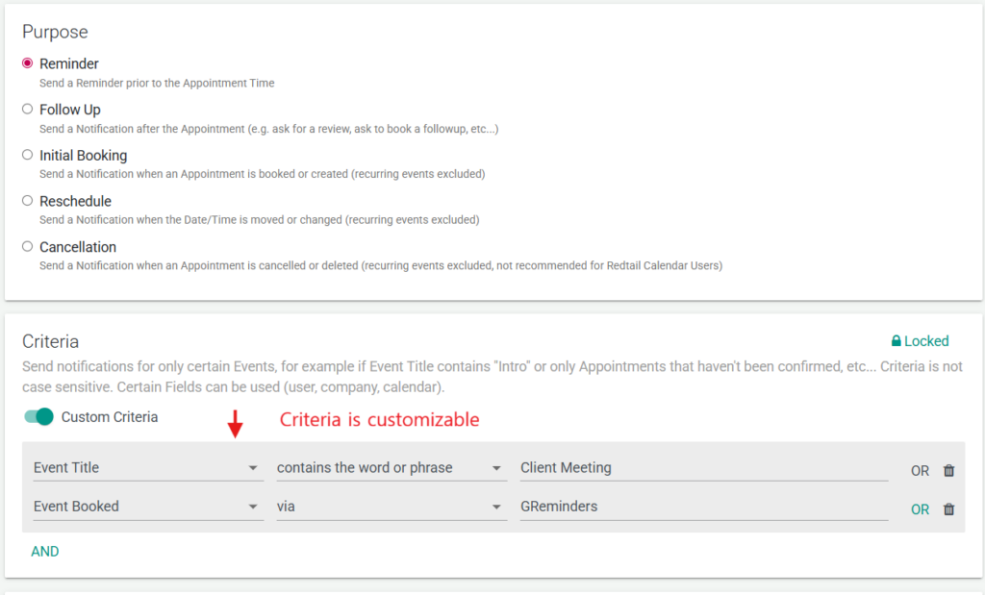Screen dimensions: 985x595
Task: Click the Locked label in Criteria
Action: point(926,341)
